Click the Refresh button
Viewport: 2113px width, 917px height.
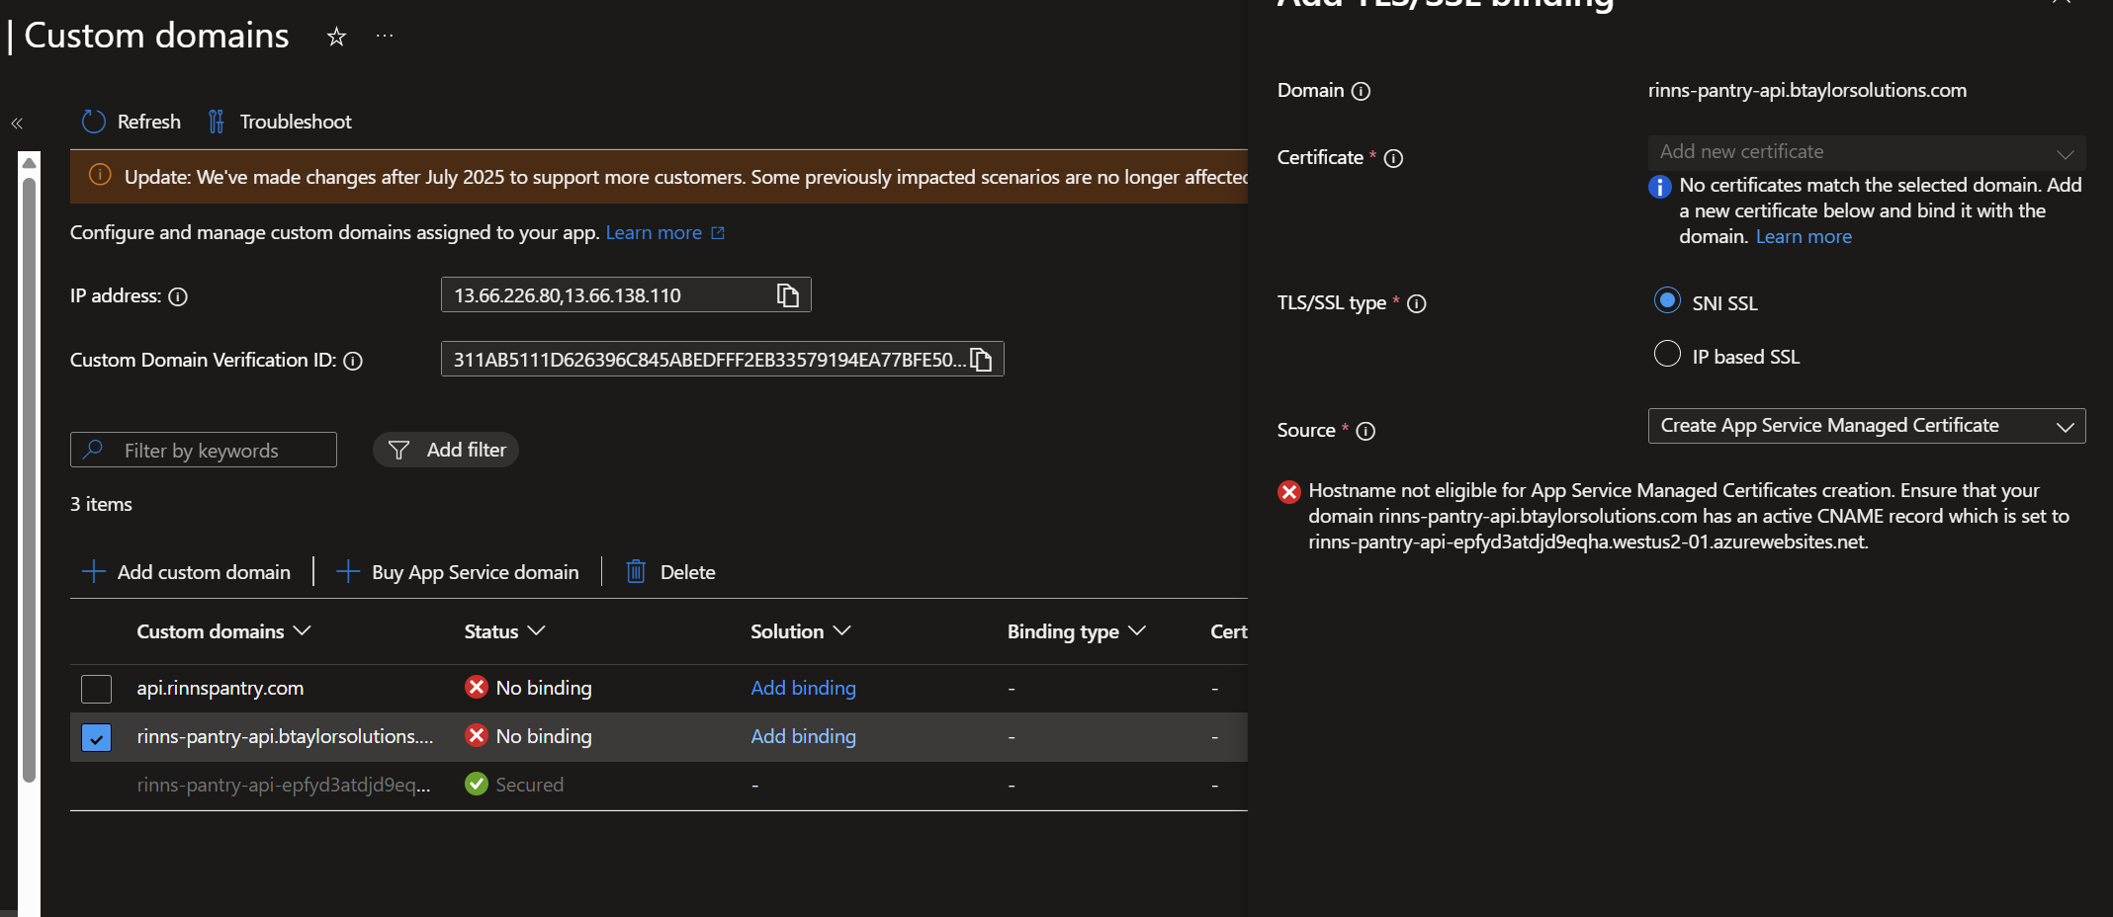tap(132, 122)
